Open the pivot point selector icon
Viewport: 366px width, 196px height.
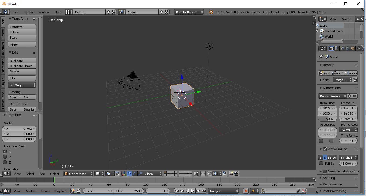[x=109, y=174]
